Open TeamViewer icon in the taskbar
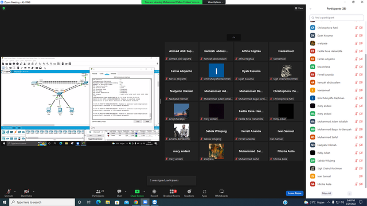Screen dimensions: 367x206 [x=154, y=202]
